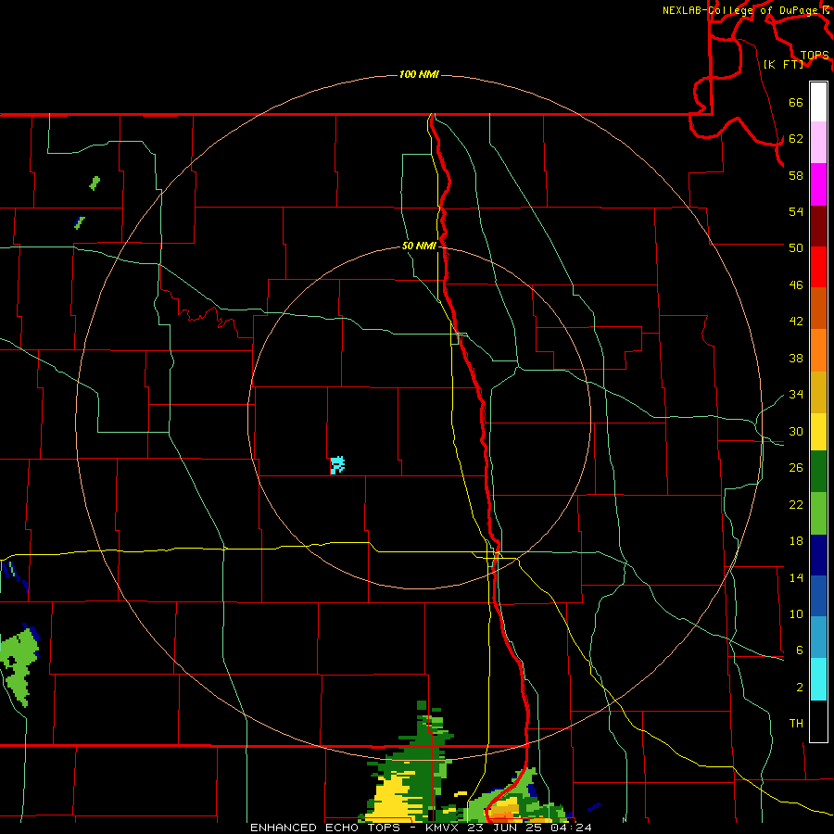This screenshot has width=834, height=834.
Task: Click the legend value 14
Action: tap(796, 577)
